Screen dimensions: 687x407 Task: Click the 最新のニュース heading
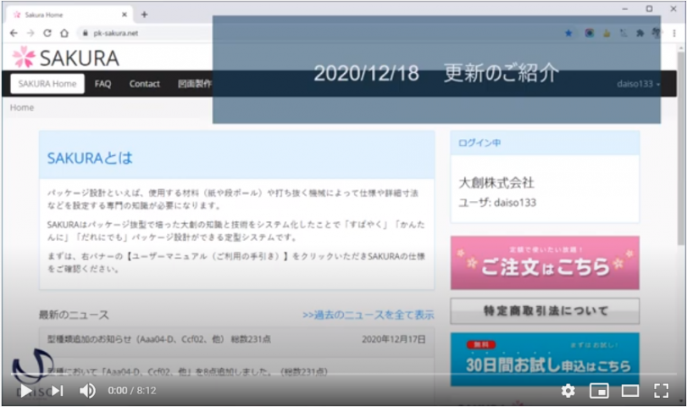point(74,315)
